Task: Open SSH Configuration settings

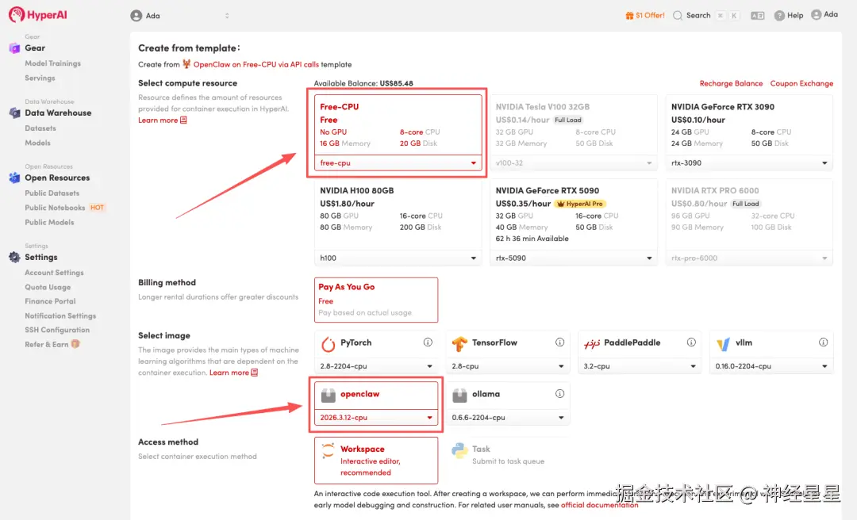Action: (x=57, y=330)
